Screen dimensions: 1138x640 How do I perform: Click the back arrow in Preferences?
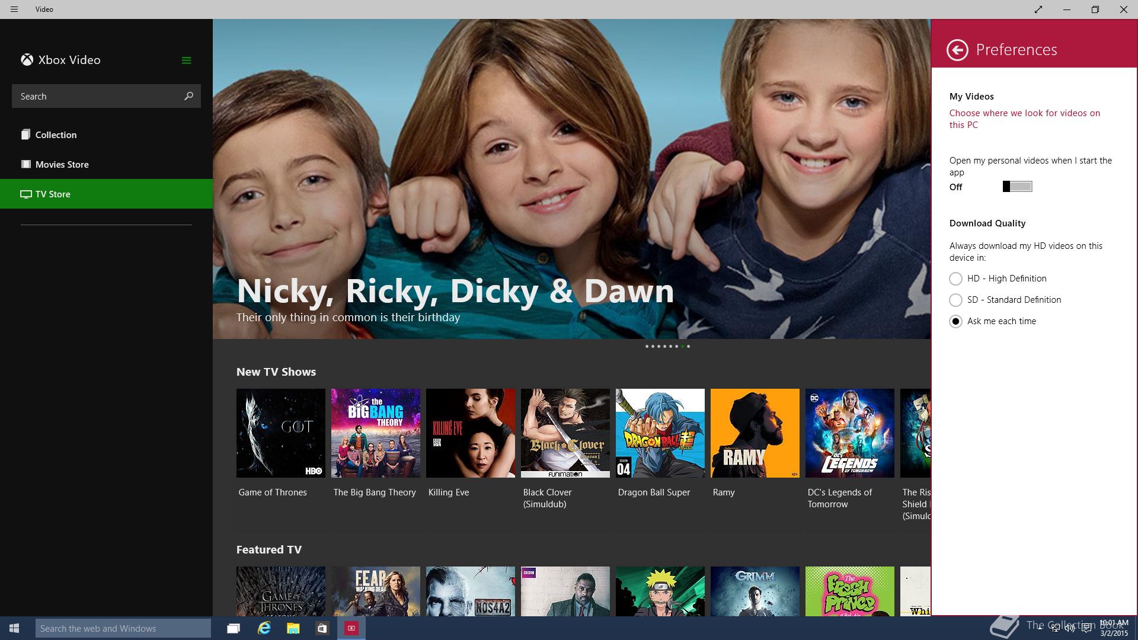coord(957,50)
